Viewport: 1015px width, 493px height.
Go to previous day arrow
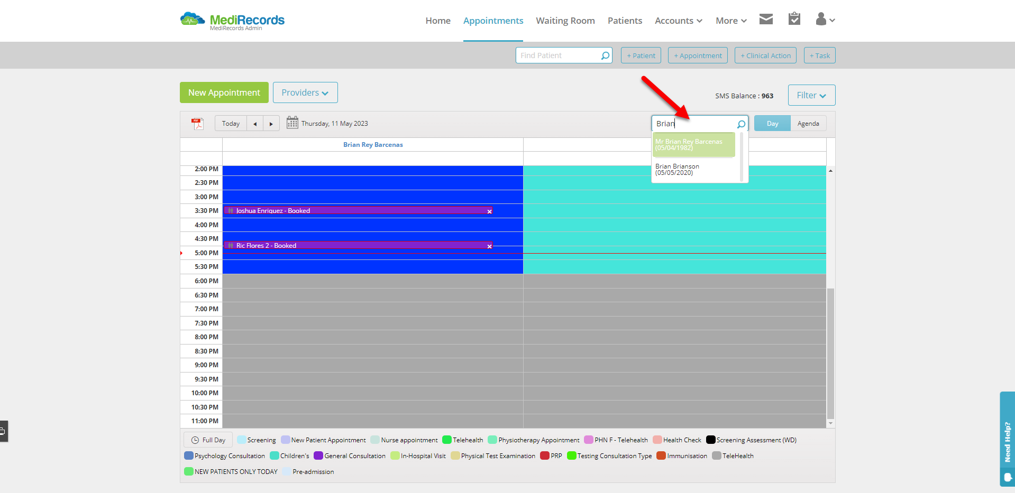(x=255, y=124)
